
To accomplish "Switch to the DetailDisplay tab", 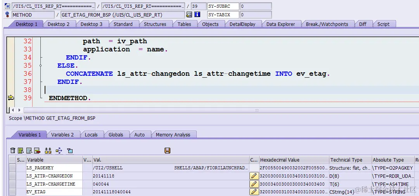I will click(x=242, y=24).
